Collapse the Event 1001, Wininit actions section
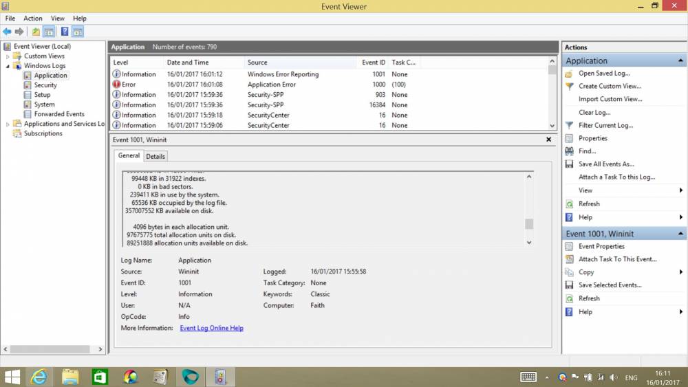This screenshot has height=387, width=688. 680,234
